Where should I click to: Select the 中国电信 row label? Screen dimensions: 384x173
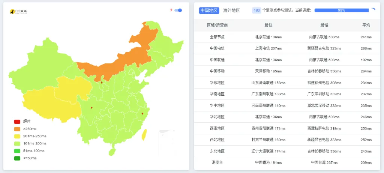click(217, 48)
